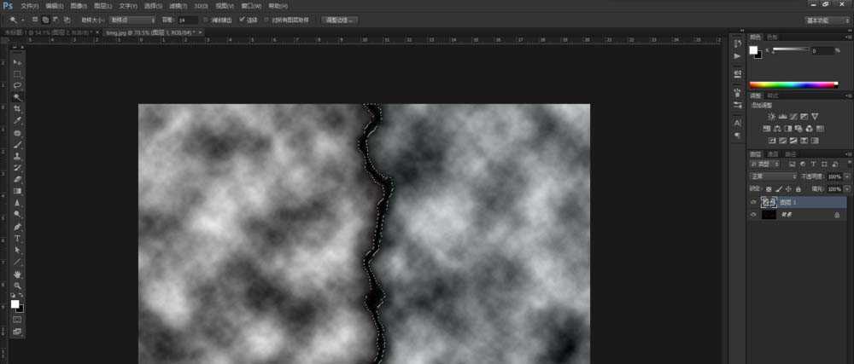Viewport: 854px width, 364px height.
Task: Select the Hand tool
Action: point(17,274)
